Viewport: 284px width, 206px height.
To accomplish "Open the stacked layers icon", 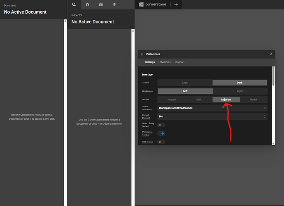I will click(x=114, y=5).
